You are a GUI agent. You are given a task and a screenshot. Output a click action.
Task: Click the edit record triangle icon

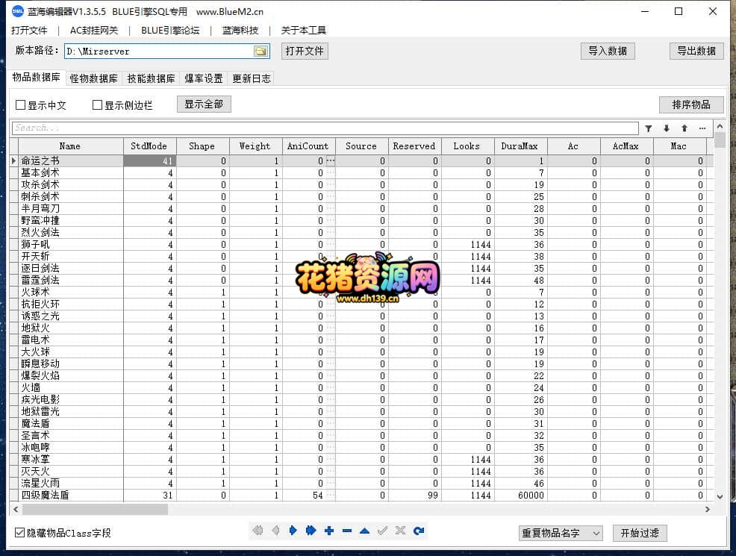pyautogui.click(x=365, y=531)
